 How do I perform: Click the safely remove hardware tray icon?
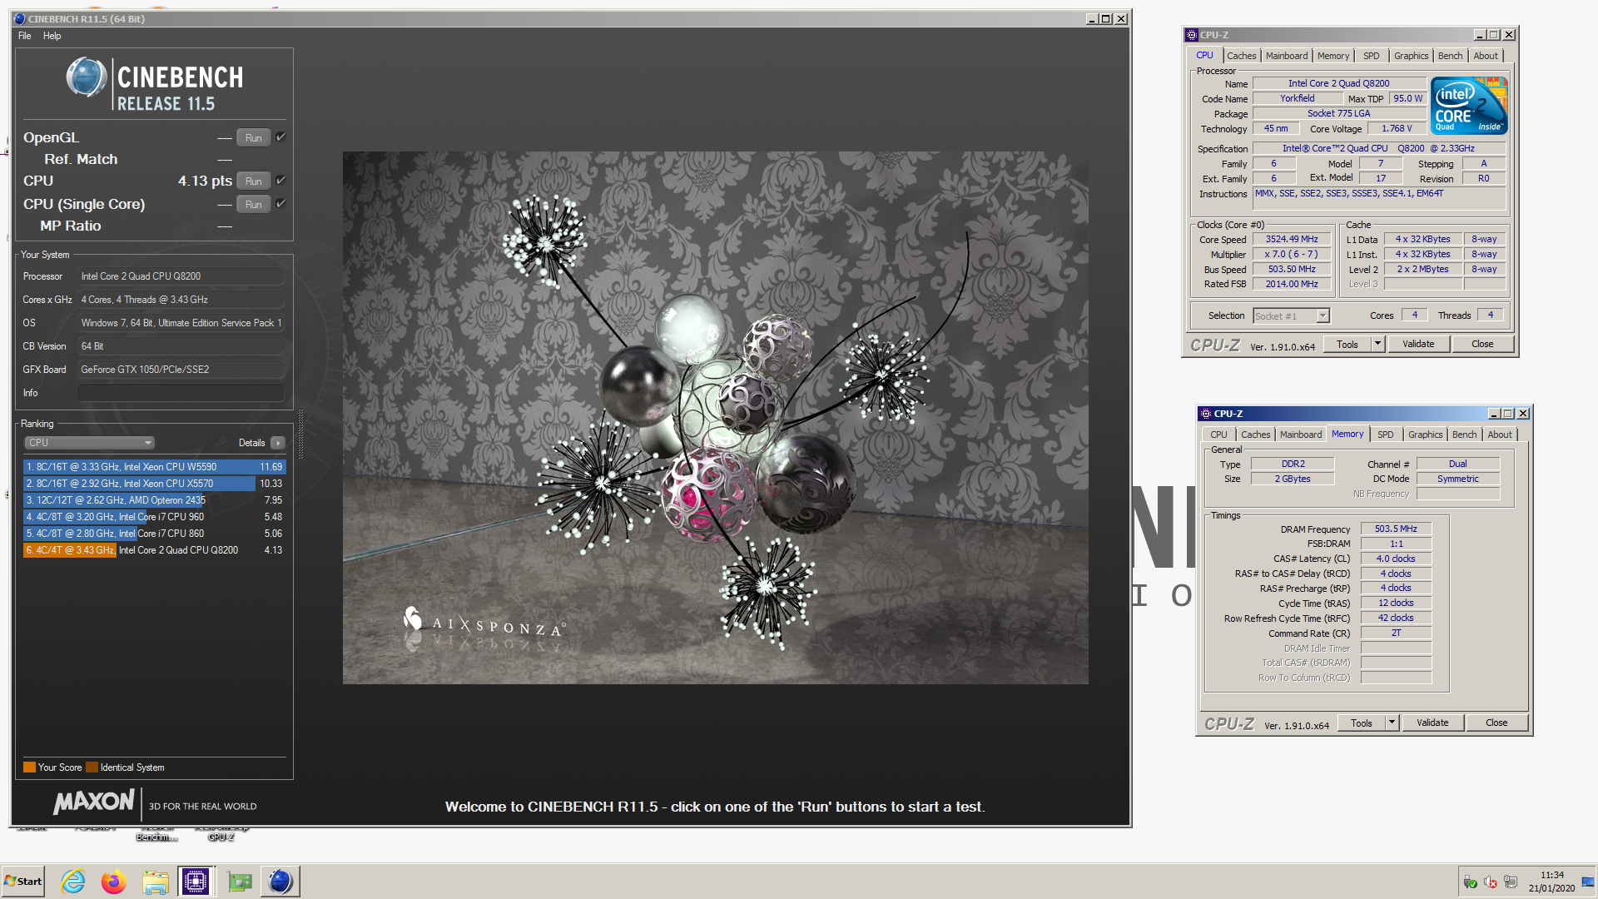click(x=1471, y=882)
